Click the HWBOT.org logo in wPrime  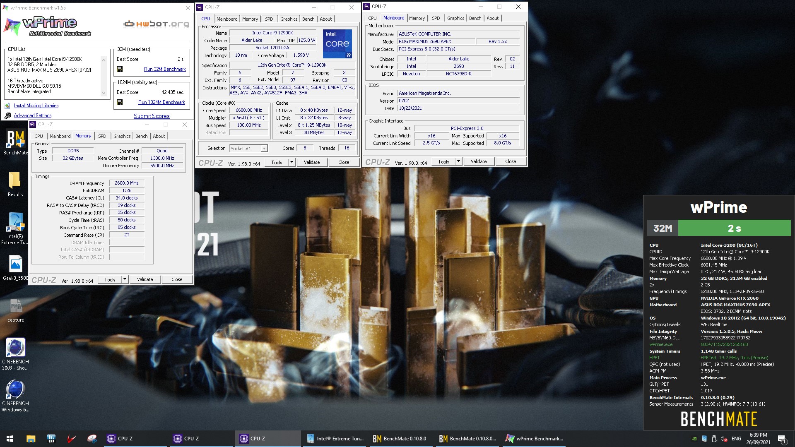pos(156,24)
